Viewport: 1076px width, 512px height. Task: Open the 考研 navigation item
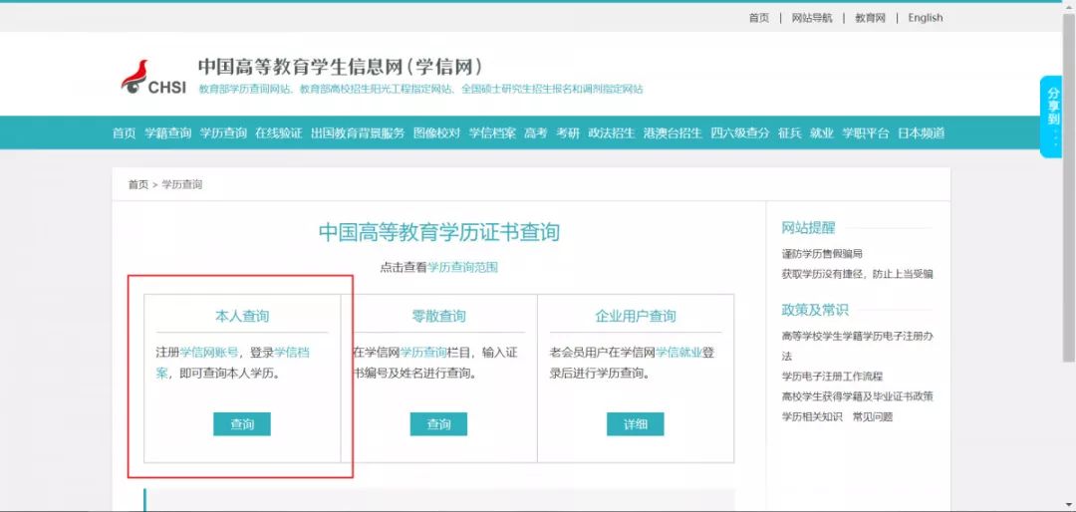pyautogui.click(x=568, y=133)
